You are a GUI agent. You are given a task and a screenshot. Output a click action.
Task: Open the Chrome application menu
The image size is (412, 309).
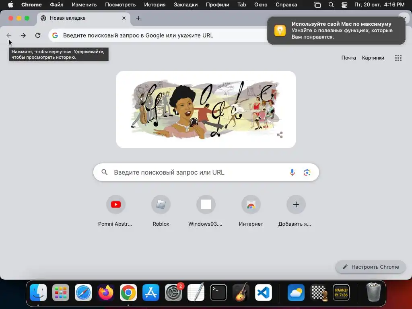31,5
